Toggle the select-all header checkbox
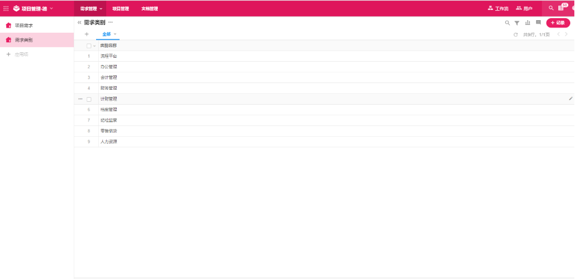This screenshot has width=575, height=279. click(x=89, y=46)
